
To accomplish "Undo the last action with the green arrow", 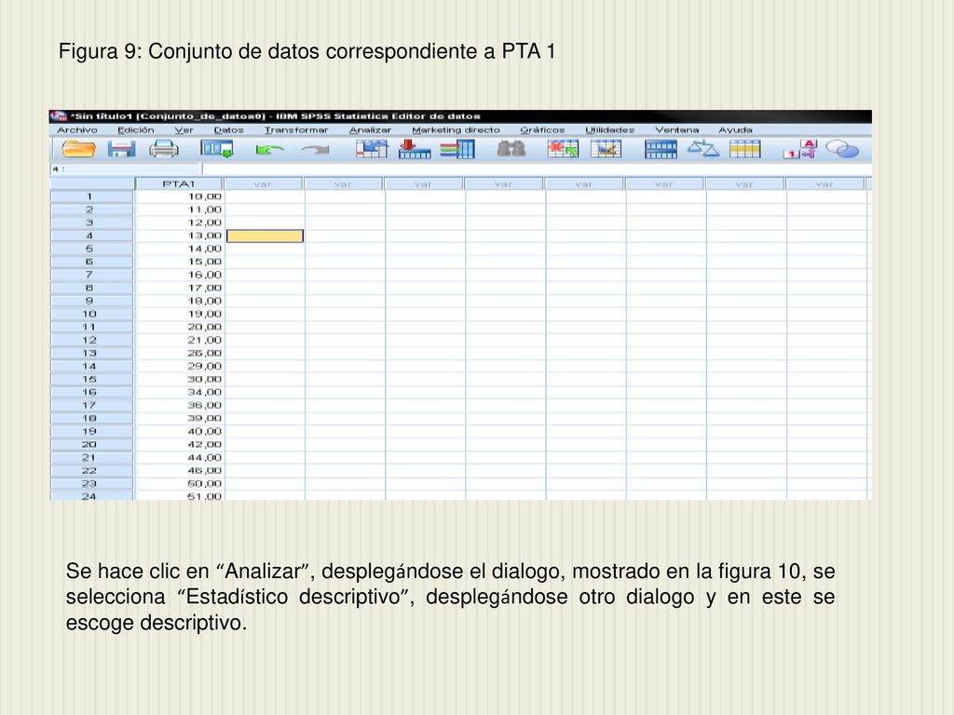I will click(x=269, y=150).
